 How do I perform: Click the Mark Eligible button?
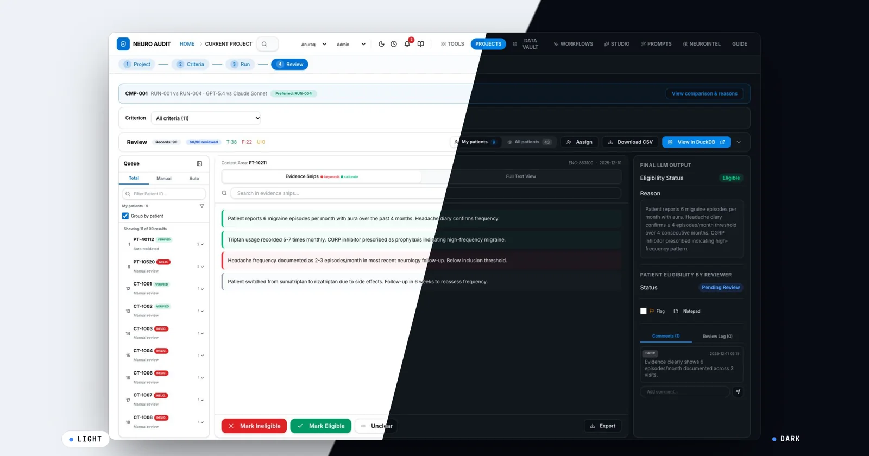(321, 426)
